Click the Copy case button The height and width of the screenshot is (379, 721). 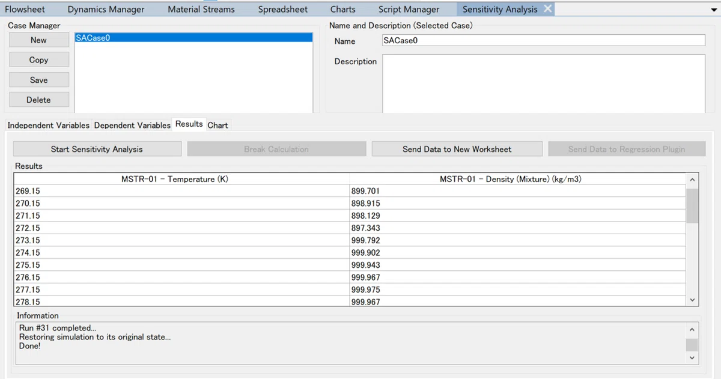pyautogui.click(x=38, y=60)
